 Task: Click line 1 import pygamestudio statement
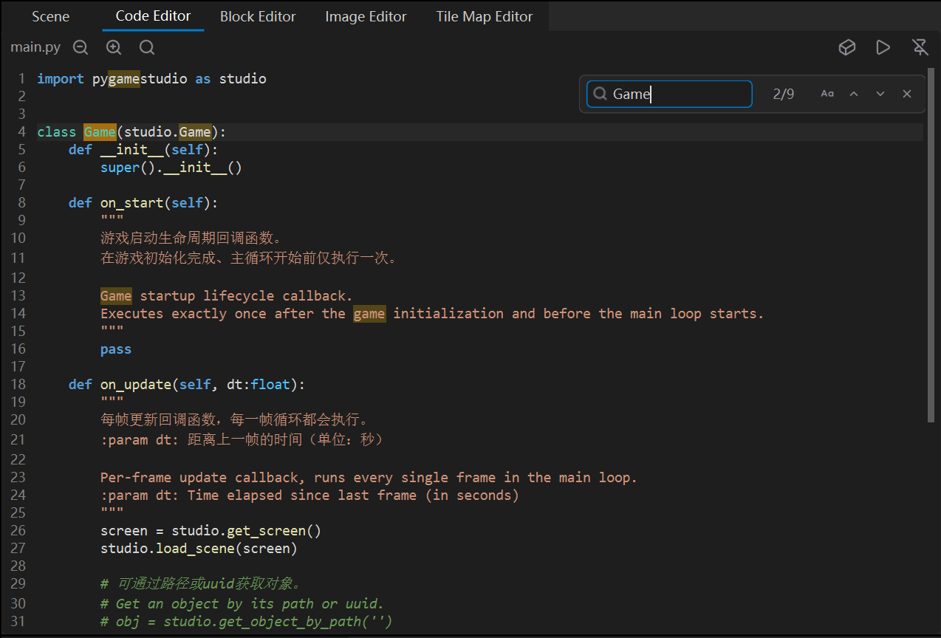tap(151, 78)
